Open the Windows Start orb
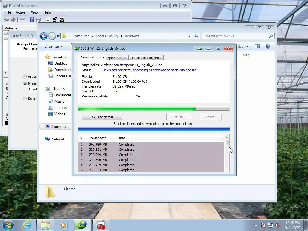The width and height of the screenshot is (308, 231). [8, 225]
